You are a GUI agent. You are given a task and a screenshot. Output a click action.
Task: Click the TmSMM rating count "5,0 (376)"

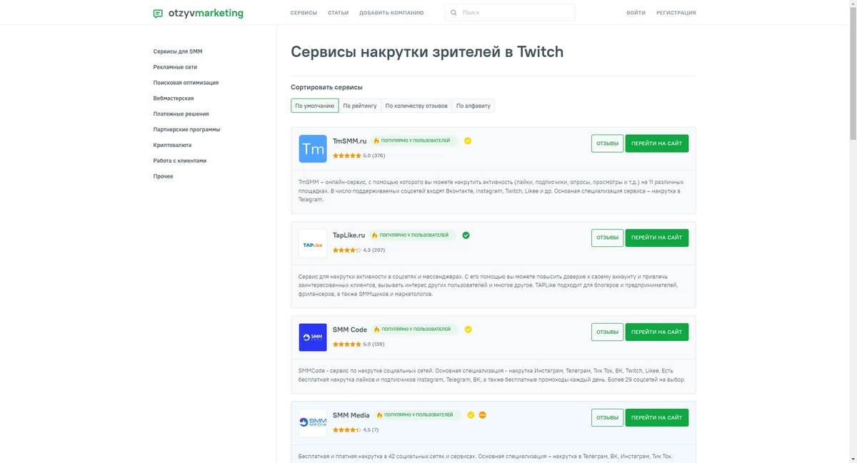[374, 156]
